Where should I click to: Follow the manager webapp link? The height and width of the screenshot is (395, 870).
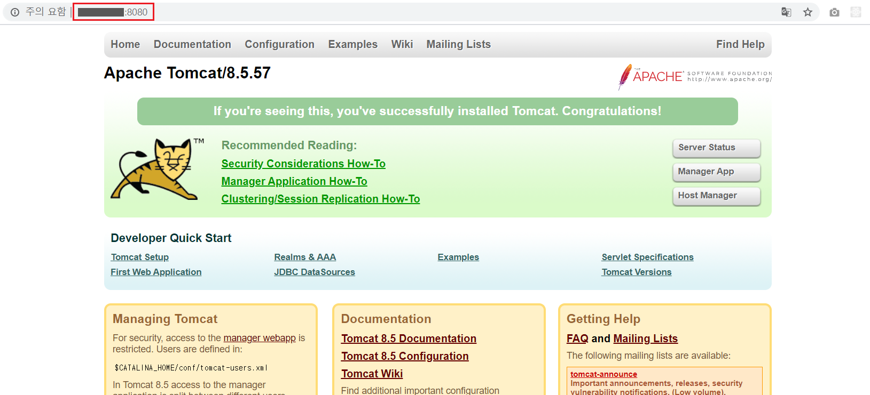[260, 338]
